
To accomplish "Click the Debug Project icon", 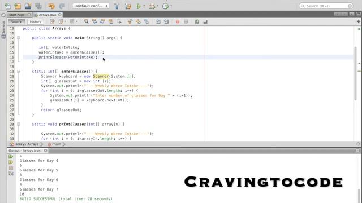I will click(x=152, y=6).
